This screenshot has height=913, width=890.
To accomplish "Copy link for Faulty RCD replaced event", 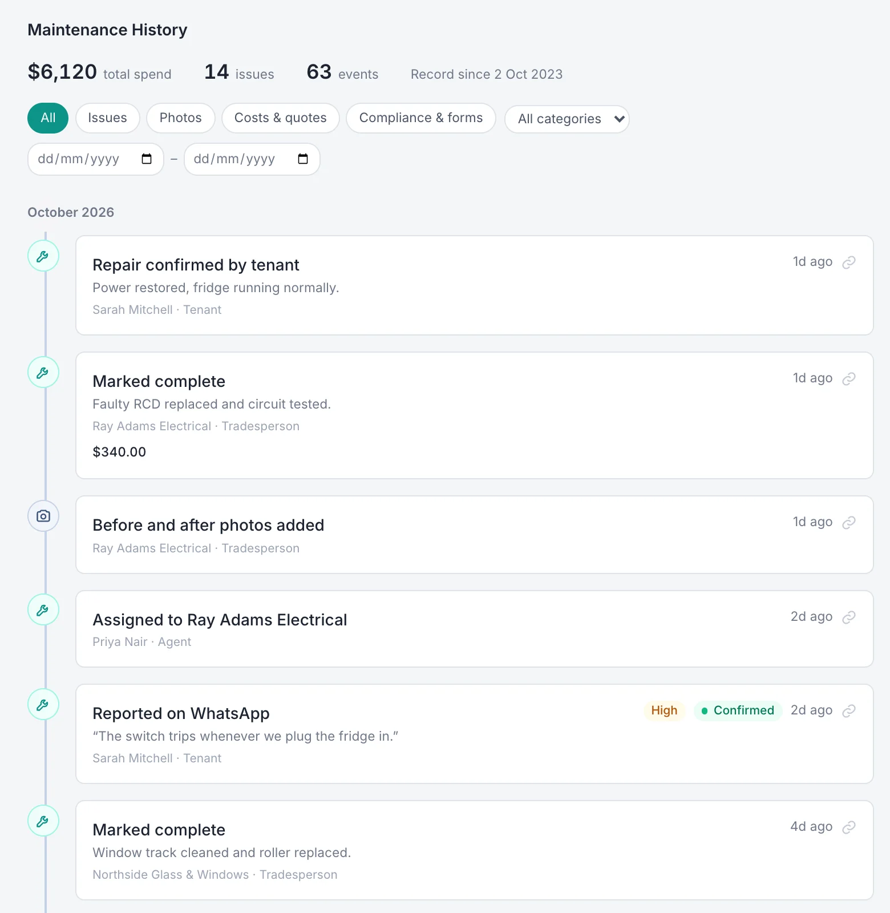I will pos(849,378).
